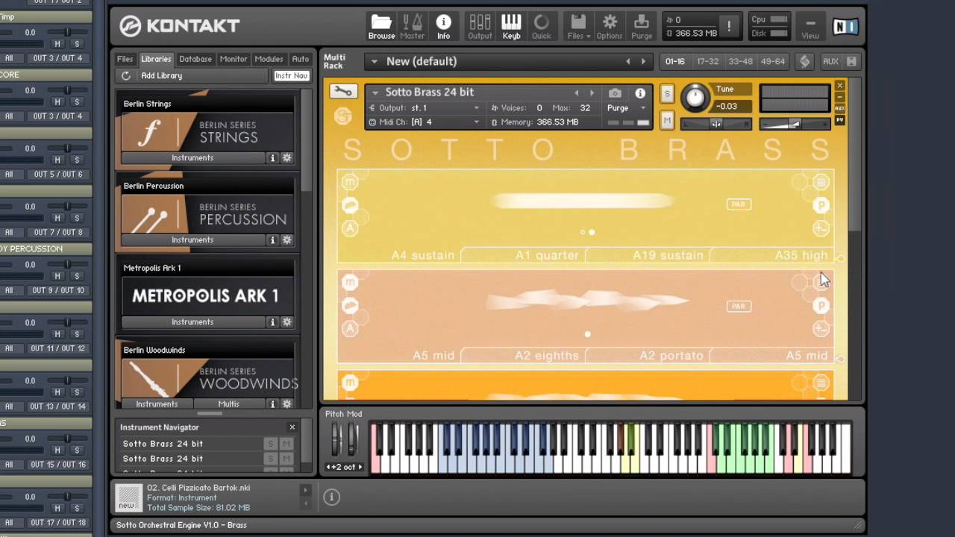Toggle the A button in A4 sustain slot
The width and height of the screenshot is (955, 537).
pos(350,228)
